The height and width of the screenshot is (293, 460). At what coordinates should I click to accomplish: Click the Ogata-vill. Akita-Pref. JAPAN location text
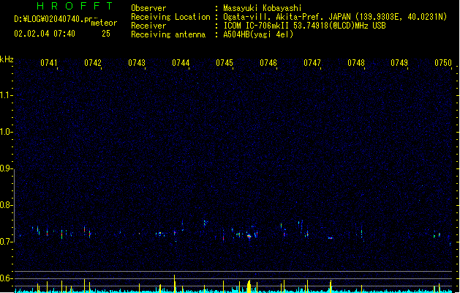(x=335, y=17)
